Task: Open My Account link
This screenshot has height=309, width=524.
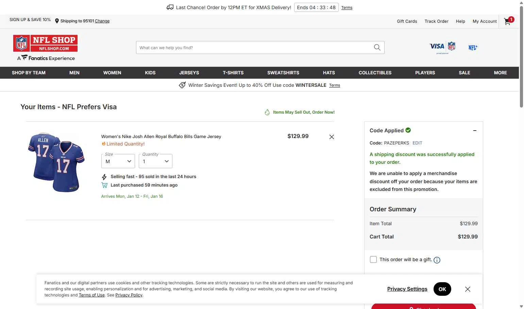Action: pyautogui.click(x=485, y=21)
